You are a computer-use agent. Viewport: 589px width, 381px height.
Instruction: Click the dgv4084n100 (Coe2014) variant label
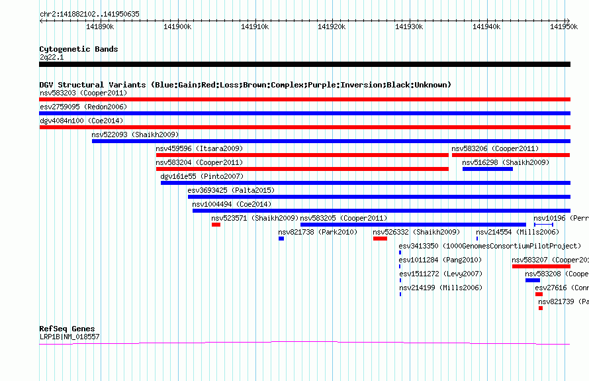click(81, 121)
